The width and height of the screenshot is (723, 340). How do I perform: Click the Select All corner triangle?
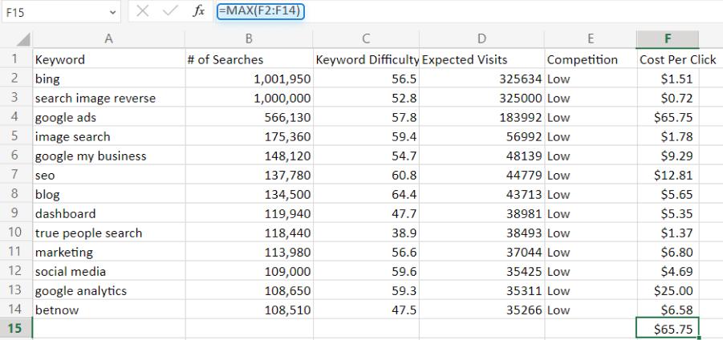(x=16, y=40)
